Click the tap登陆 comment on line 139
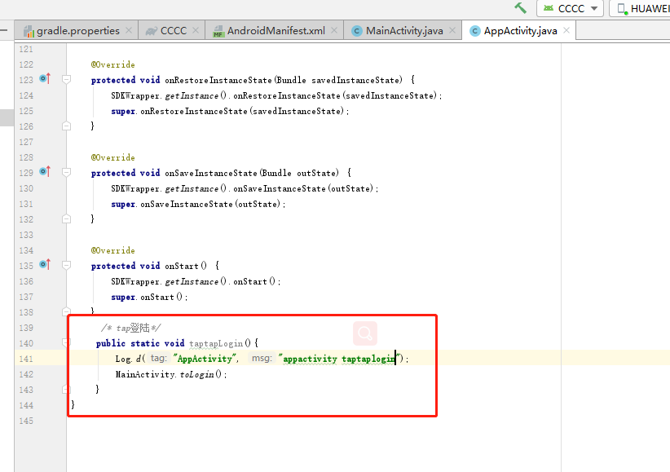670x472 pixels. (x=130, y=329)
